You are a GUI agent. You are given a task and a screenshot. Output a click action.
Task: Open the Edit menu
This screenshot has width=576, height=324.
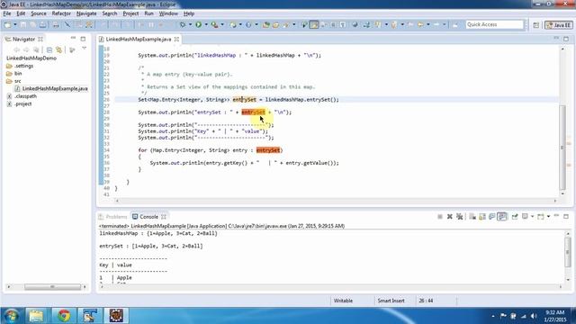tap(21, 13)
